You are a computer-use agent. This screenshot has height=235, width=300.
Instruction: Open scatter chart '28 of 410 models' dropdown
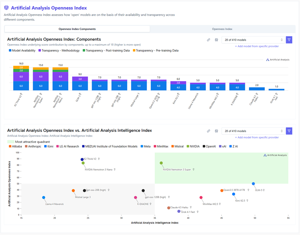(x=253, y=131)
